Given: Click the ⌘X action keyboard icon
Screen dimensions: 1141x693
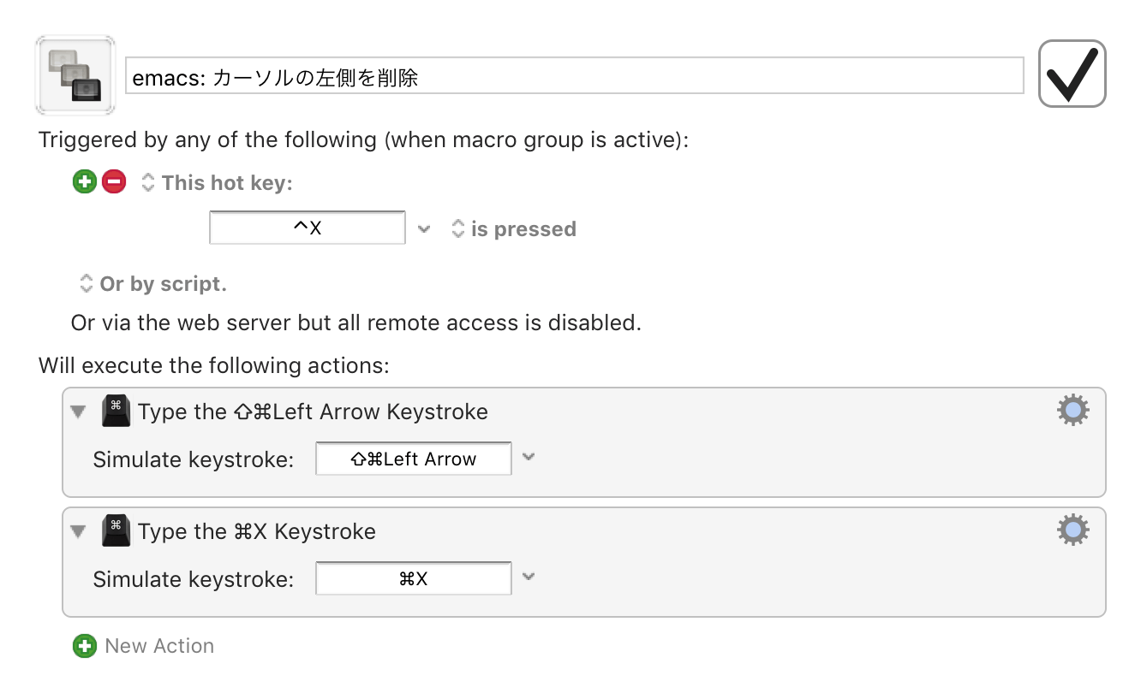Looking at the screenshot, I should (x=116, y=530).
